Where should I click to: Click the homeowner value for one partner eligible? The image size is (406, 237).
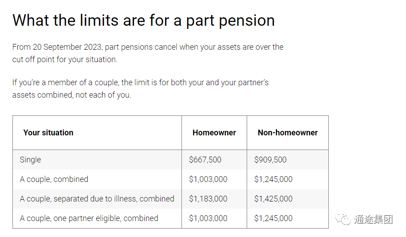(208, 218)
